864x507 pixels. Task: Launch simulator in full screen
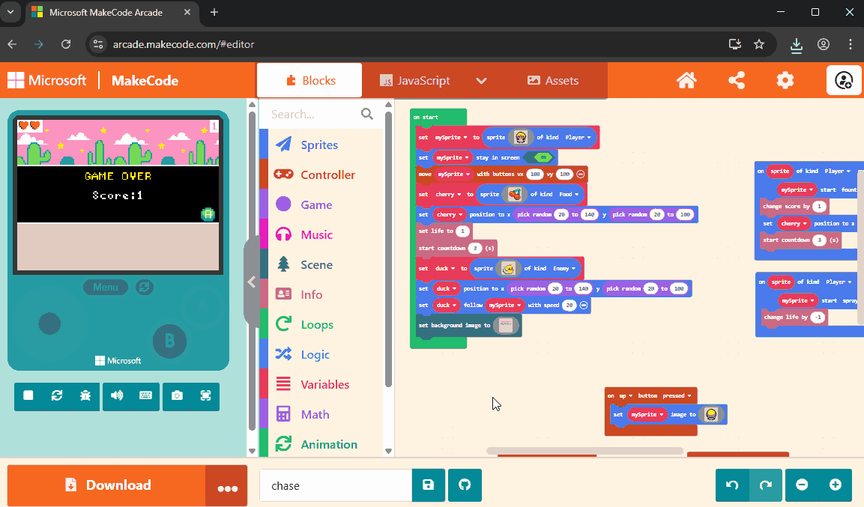point(205,396)
